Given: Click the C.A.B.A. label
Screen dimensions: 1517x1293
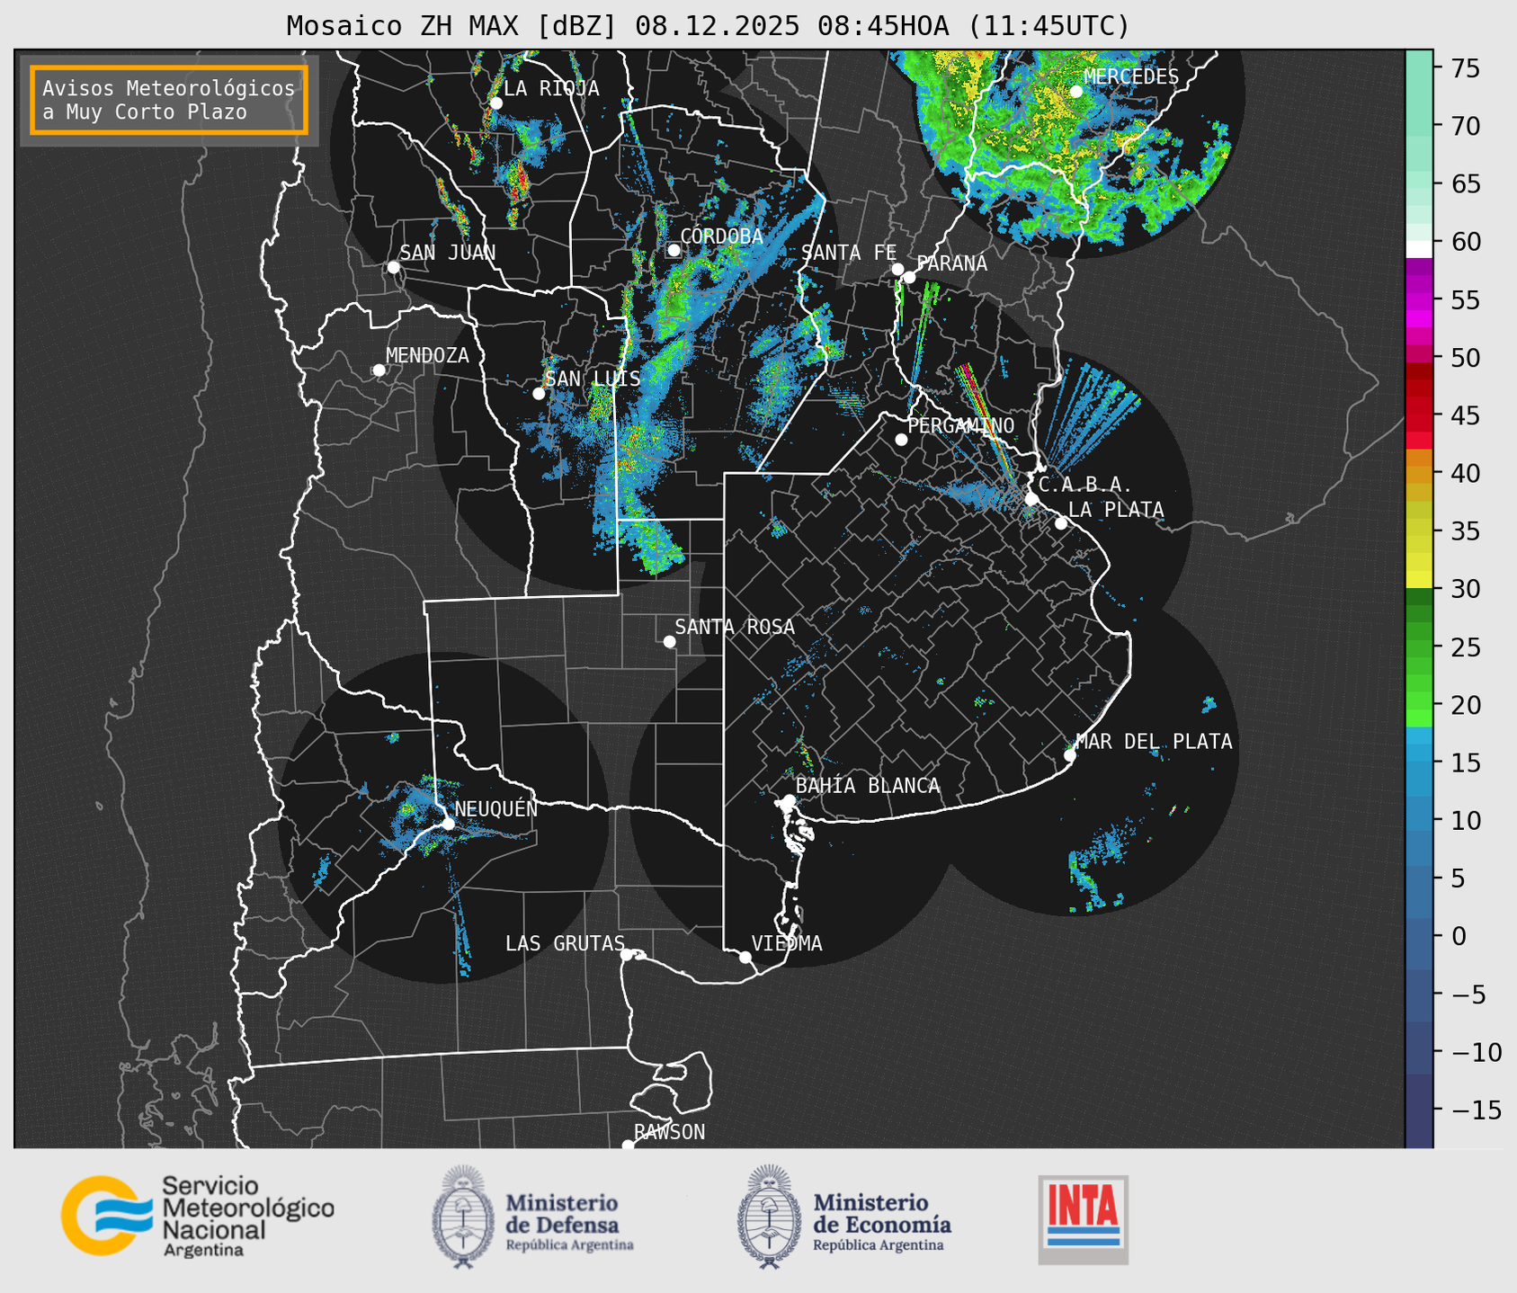Looking at the screenshot, I should [x=1085, y=485].
